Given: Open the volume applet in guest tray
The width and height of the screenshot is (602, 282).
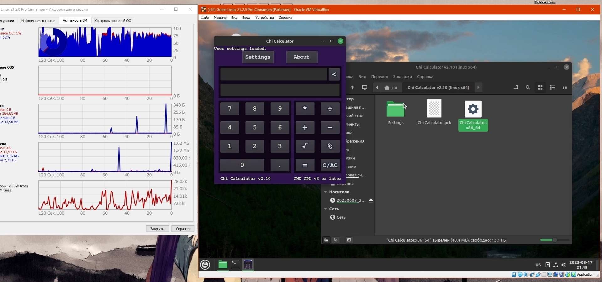Looking at the screenshot, I should click(564, 265).
